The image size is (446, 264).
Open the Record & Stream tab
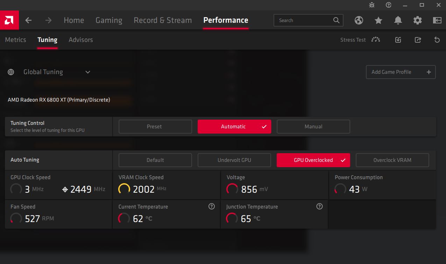coord(163,20)
